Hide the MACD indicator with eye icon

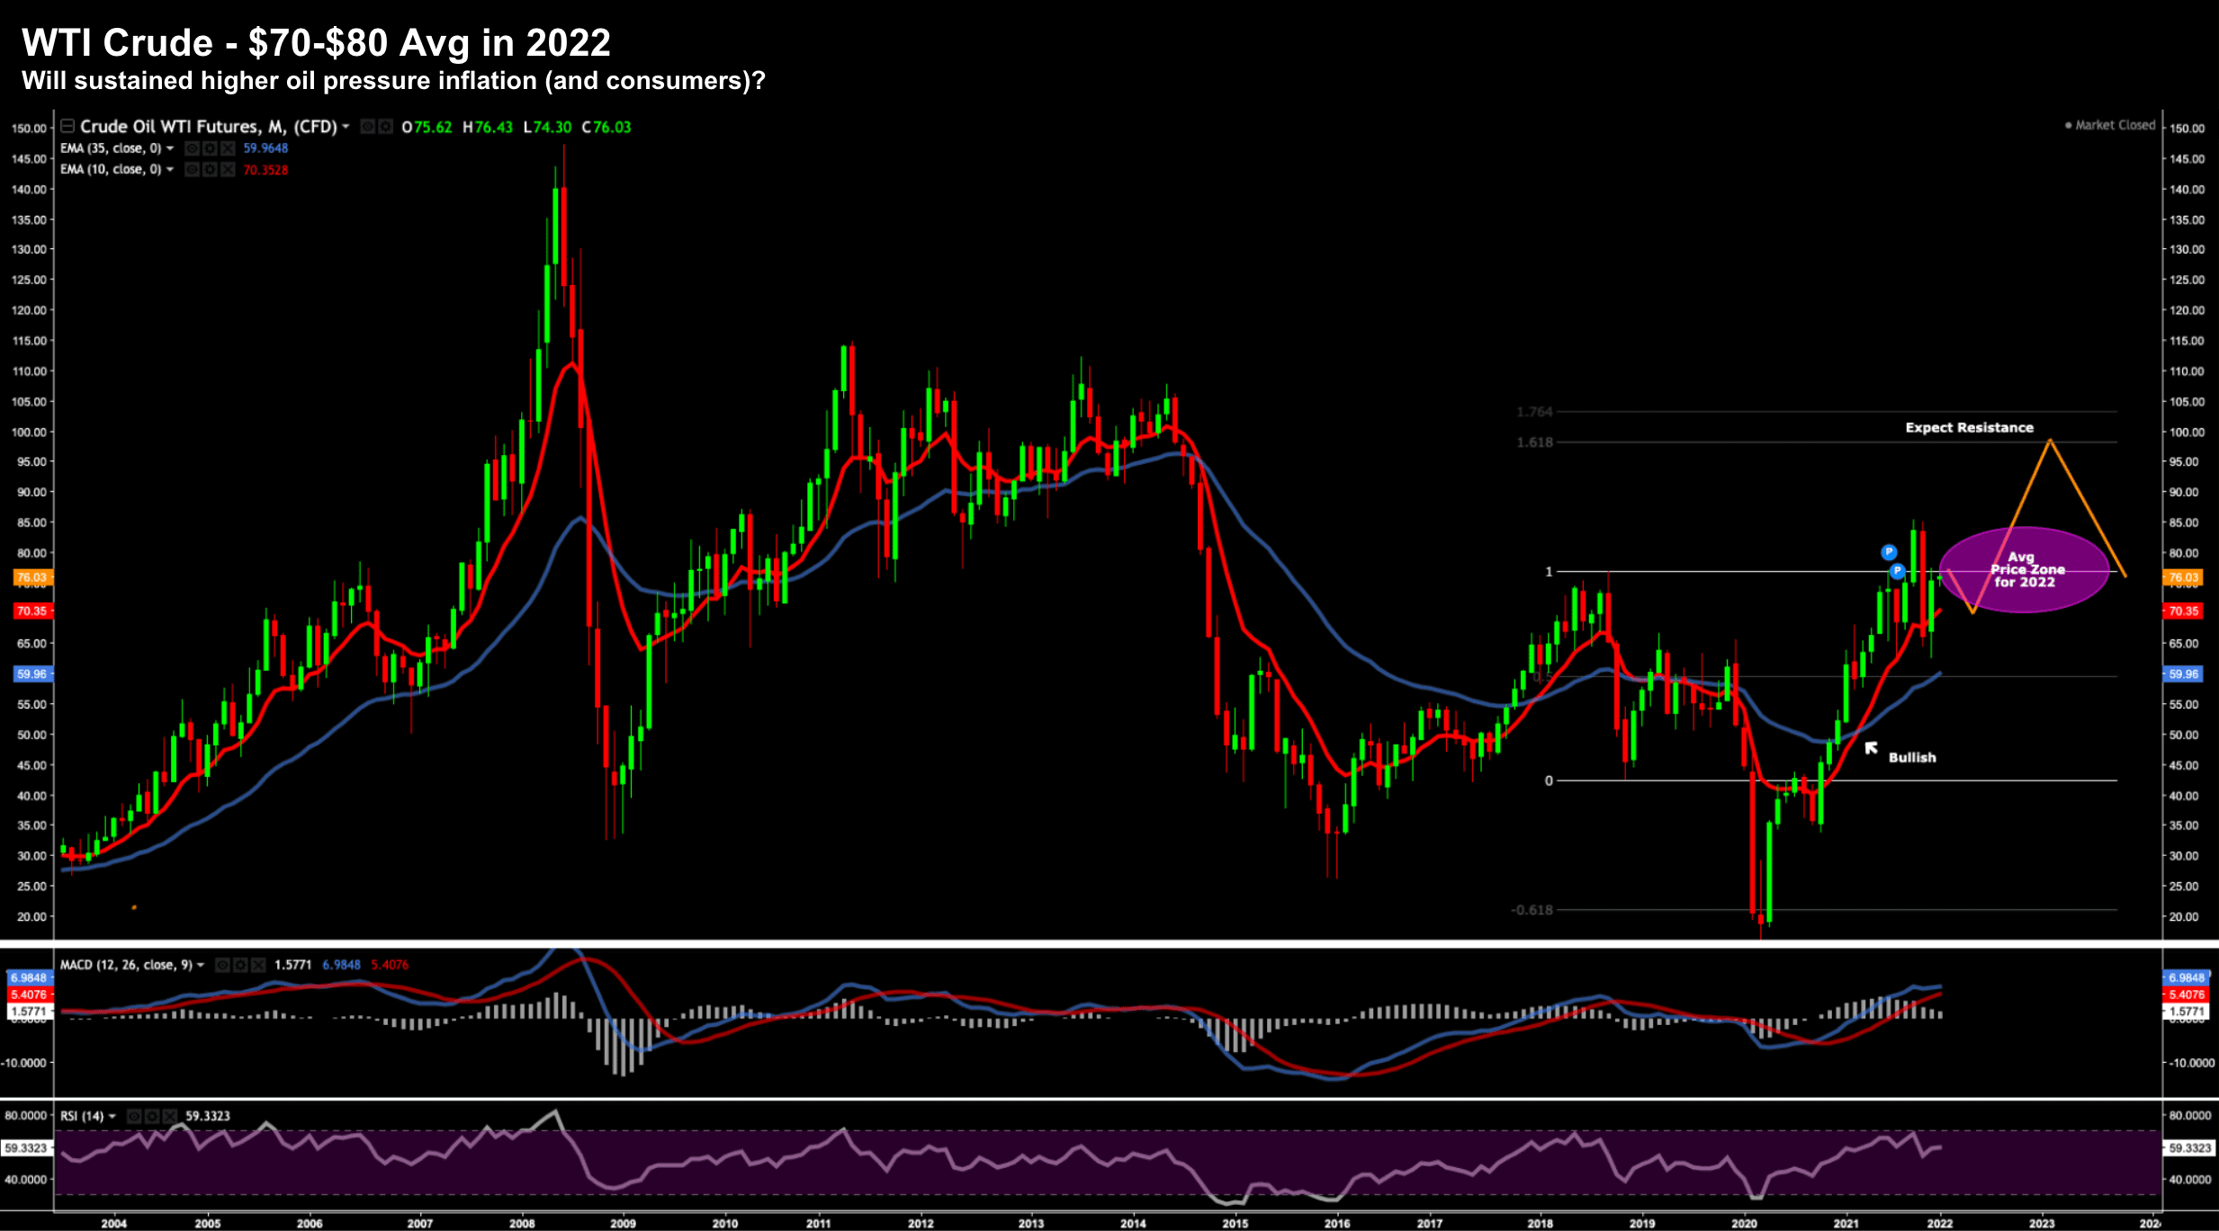tap(222, 965)
